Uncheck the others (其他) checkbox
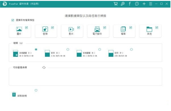Image resolution: width=171 pixels, height=111 pixels. coord(157,27)
